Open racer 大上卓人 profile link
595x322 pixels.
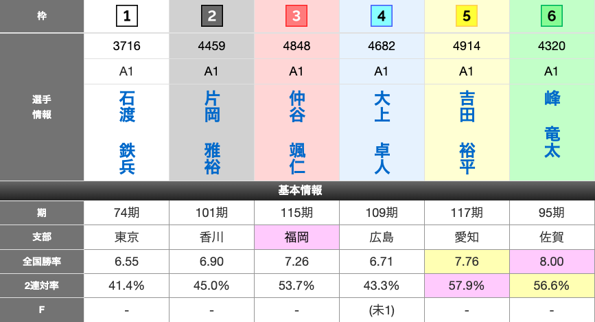tap(382, 133)
